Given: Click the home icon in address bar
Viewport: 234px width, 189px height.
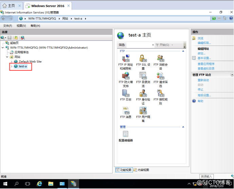Looking at the screenshot, I should [225, 18].
